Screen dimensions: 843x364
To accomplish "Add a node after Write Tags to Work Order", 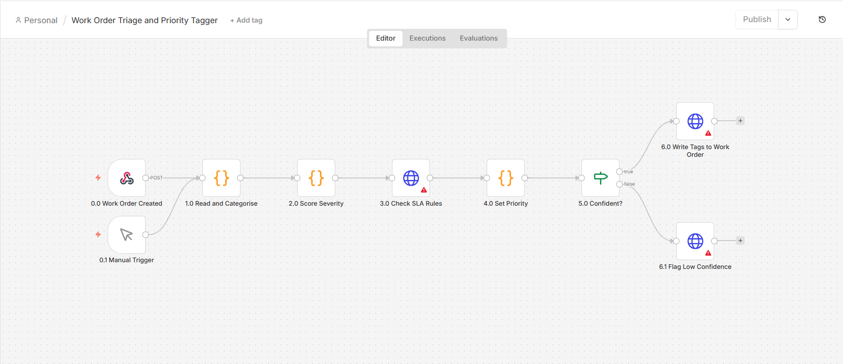I will tap(740, 121).
